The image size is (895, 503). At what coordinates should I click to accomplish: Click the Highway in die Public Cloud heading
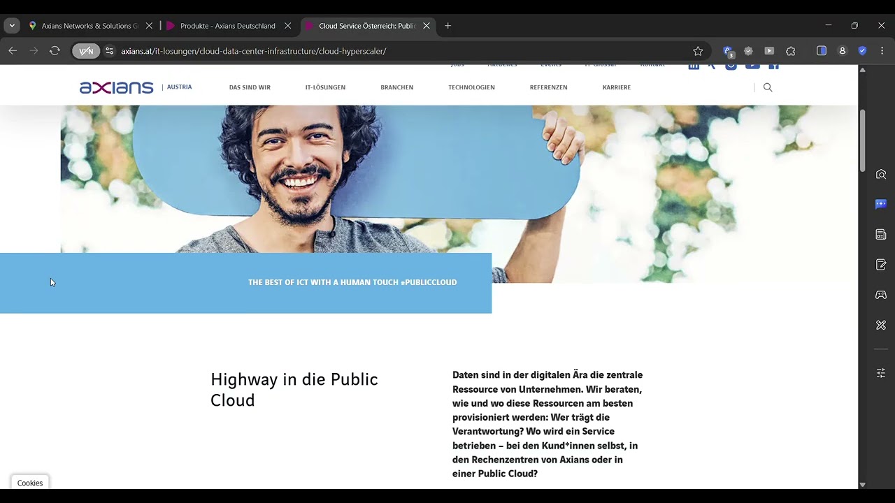click(x=294, y=390)
